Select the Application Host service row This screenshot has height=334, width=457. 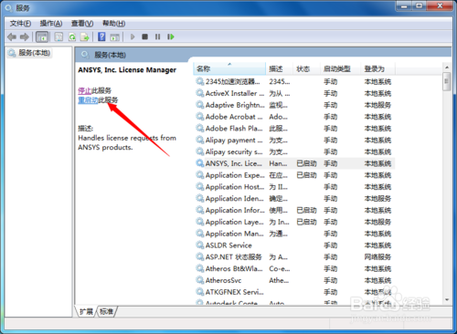pyautogui.click(x=294, y=187)
